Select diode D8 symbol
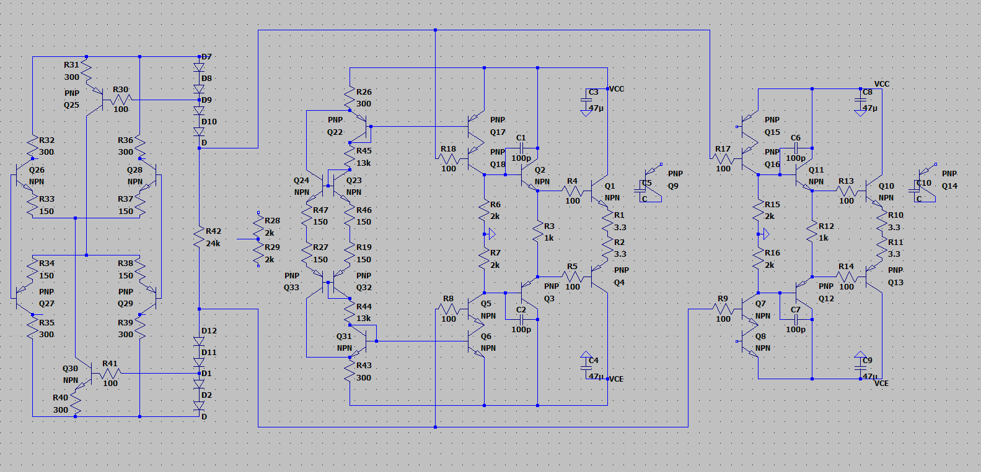 tap(199, 88)
